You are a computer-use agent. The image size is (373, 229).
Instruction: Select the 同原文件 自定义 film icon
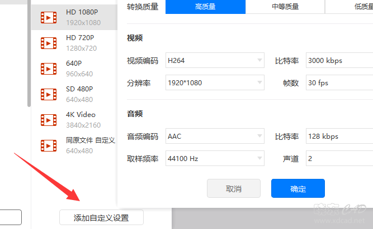[x=49, y=145]
